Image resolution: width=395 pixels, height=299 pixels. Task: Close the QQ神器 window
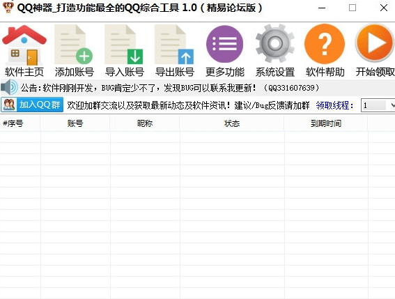tap(384, 8)
